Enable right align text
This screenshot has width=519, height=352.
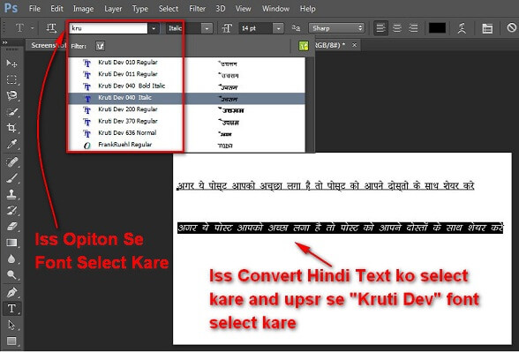(413, 28)
